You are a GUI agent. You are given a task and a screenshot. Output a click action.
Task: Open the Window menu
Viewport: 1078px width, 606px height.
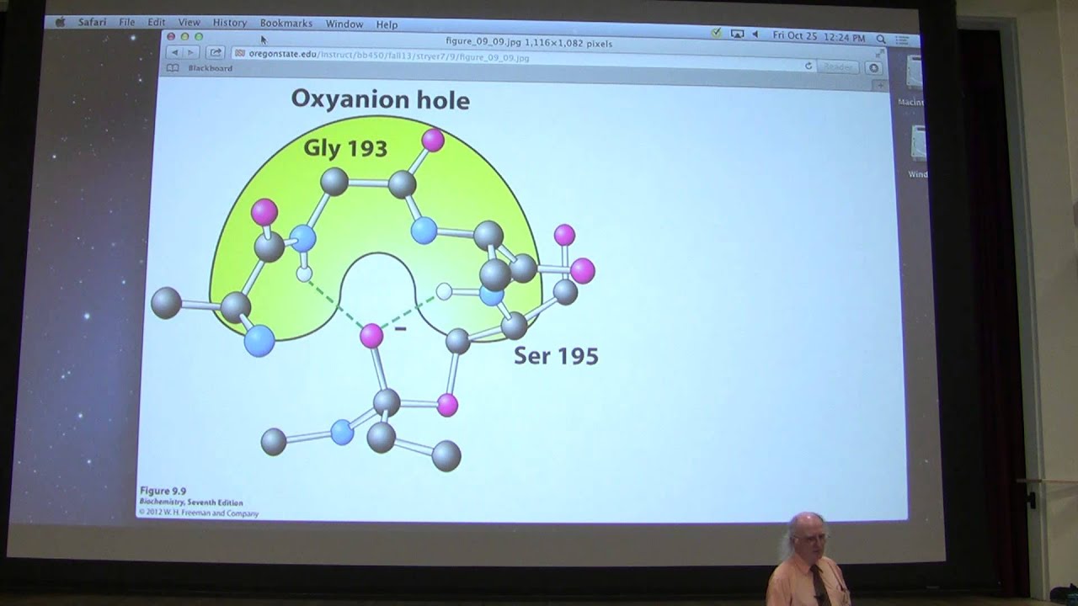[344, 24]
